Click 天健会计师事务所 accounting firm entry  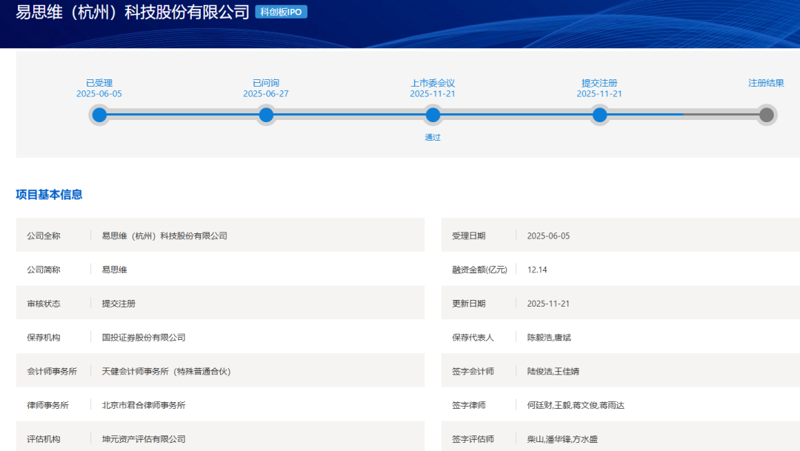click(166, 371)
